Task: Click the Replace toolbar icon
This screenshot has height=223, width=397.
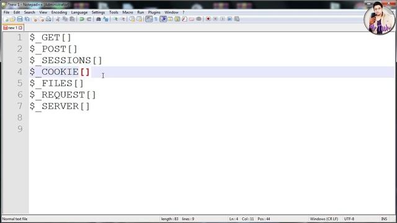Action: point(106,19)
